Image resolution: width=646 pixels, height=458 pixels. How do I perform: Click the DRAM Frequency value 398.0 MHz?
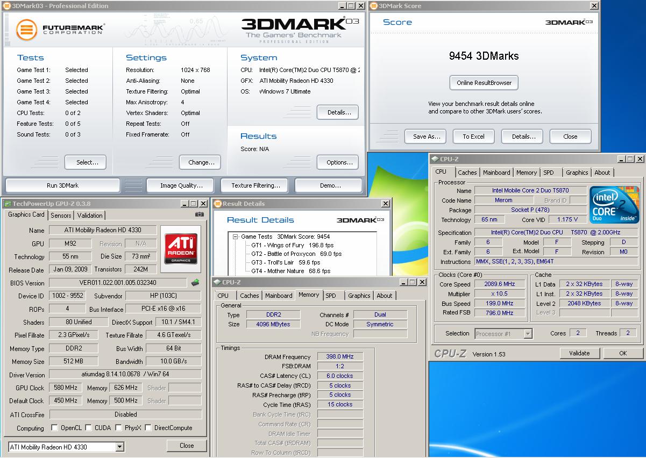tap(340, 357)
